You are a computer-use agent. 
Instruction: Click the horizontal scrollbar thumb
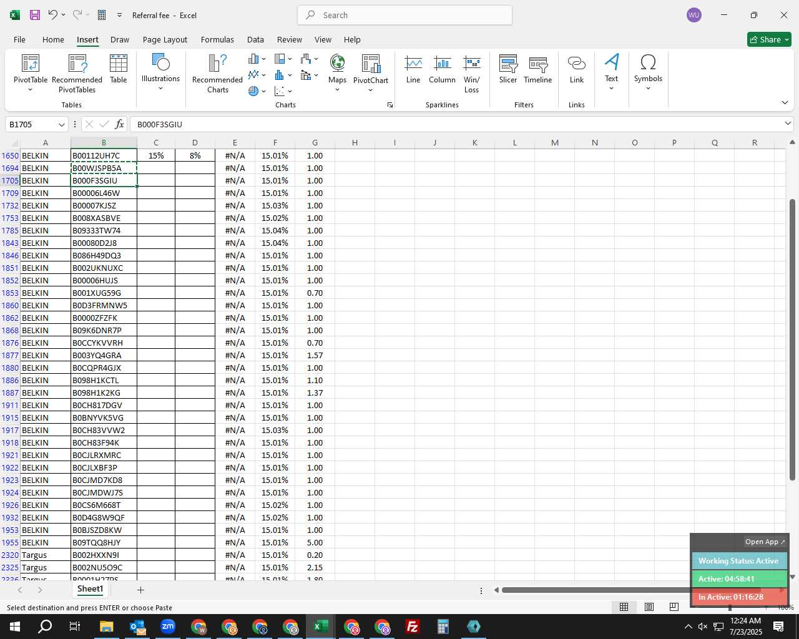click(x=630, y=590)
